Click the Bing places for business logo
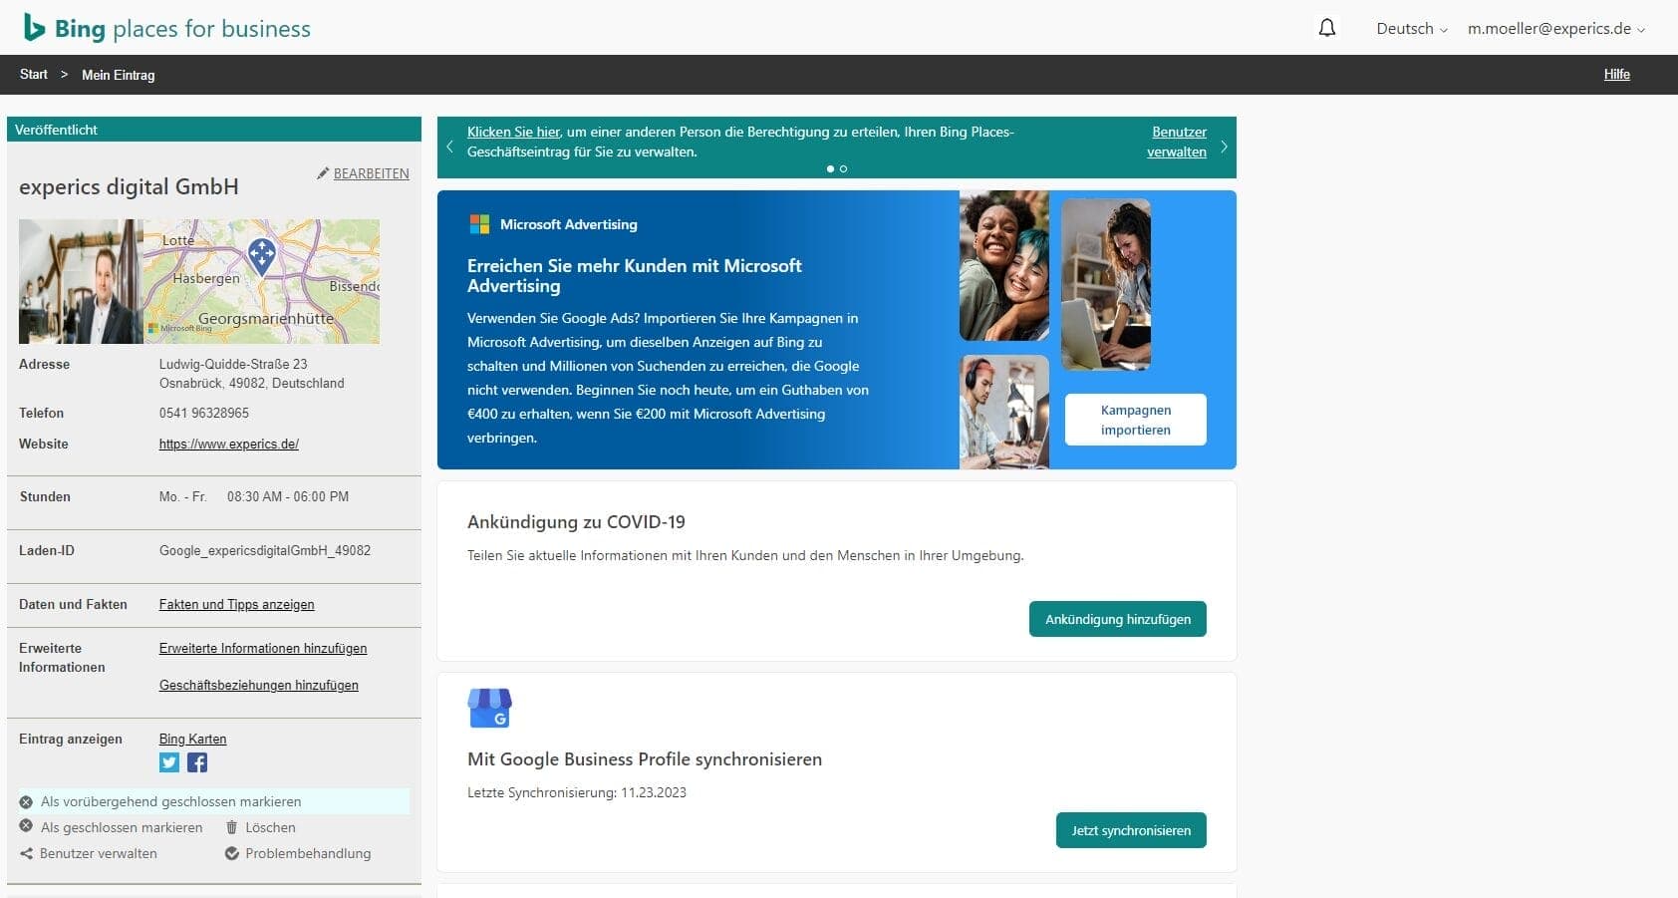 tap(167, 28)
